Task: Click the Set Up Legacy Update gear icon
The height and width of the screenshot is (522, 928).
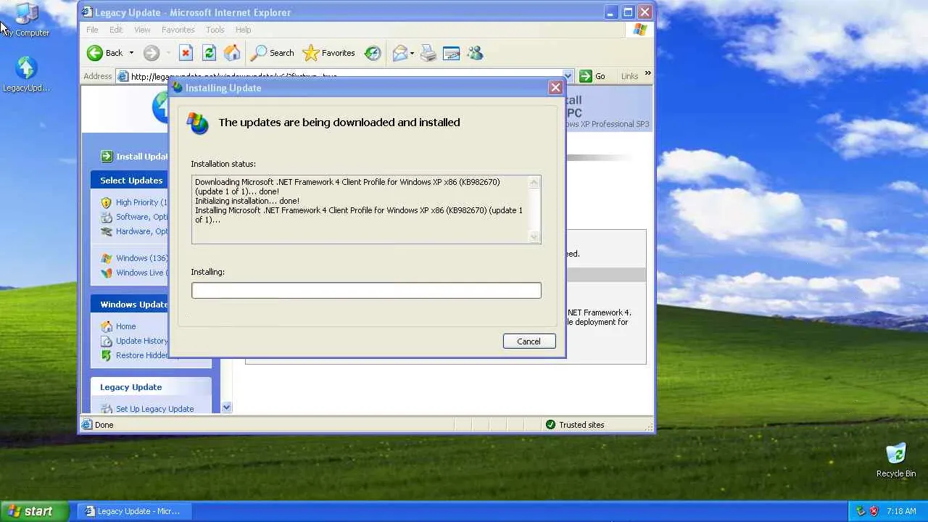Action: click(x=107, y=409)
